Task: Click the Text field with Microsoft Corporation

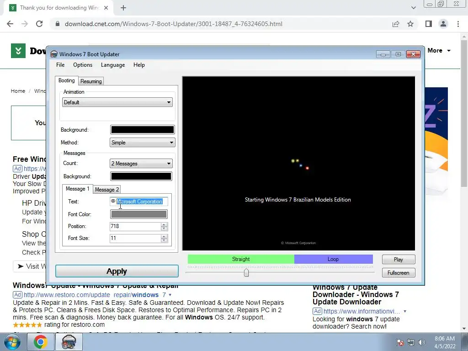Action: pos(139,202)
